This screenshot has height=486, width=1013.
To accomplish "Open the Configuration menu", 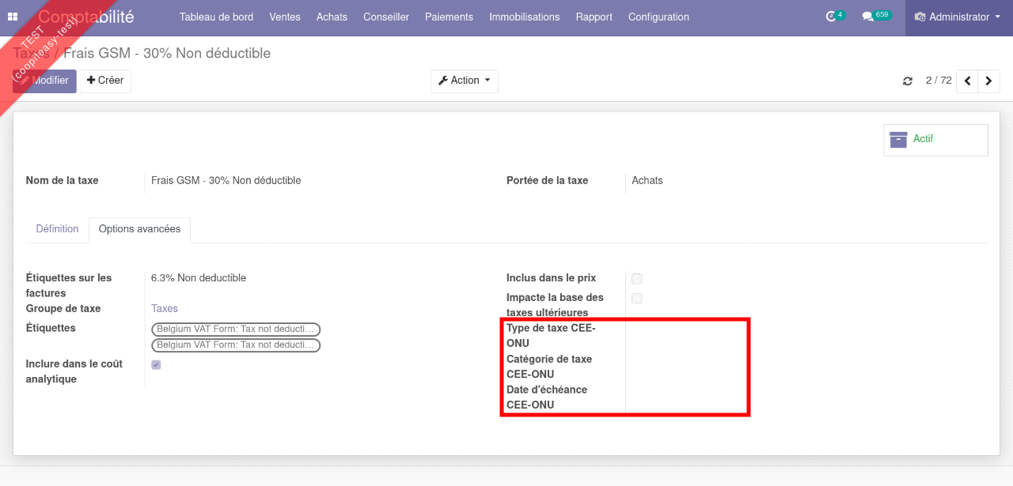I will [658, 17].
